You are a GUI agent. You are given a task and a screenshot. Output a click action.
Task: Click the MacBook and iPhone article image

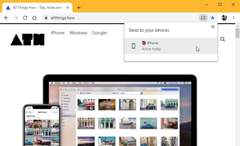tap(109, 110)
